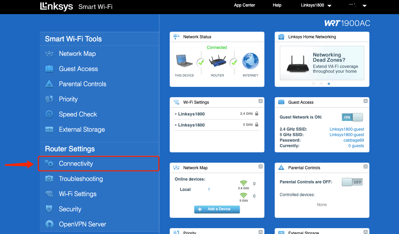Click the lock icon on 2.4 GHz network
This screenshot has height=234, width=399.
(257, 114)
